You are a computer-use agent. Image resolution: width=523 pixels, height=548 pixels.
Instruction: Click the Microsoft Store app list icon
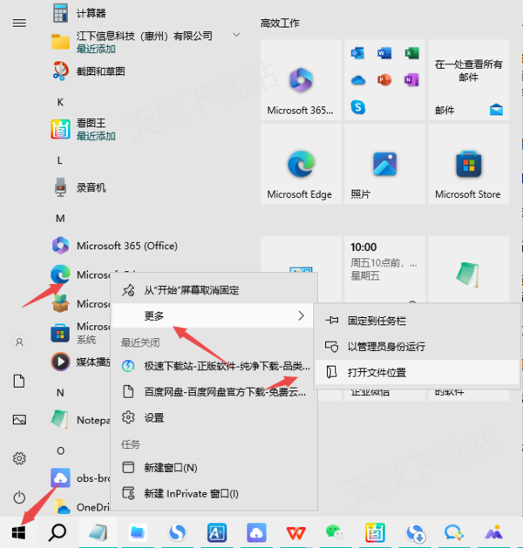[x=60, y=332]
